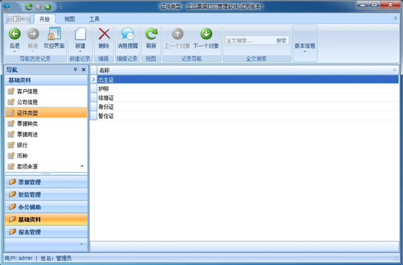Open 客户信息 in navigation list
This screenshot has width=403, height=265.
[46, 91]
